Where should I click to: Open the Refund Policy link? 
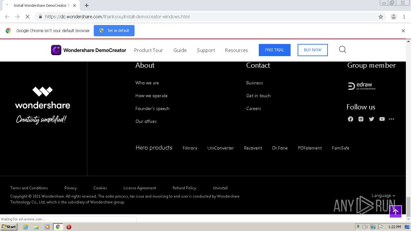[x=184, y=188]
